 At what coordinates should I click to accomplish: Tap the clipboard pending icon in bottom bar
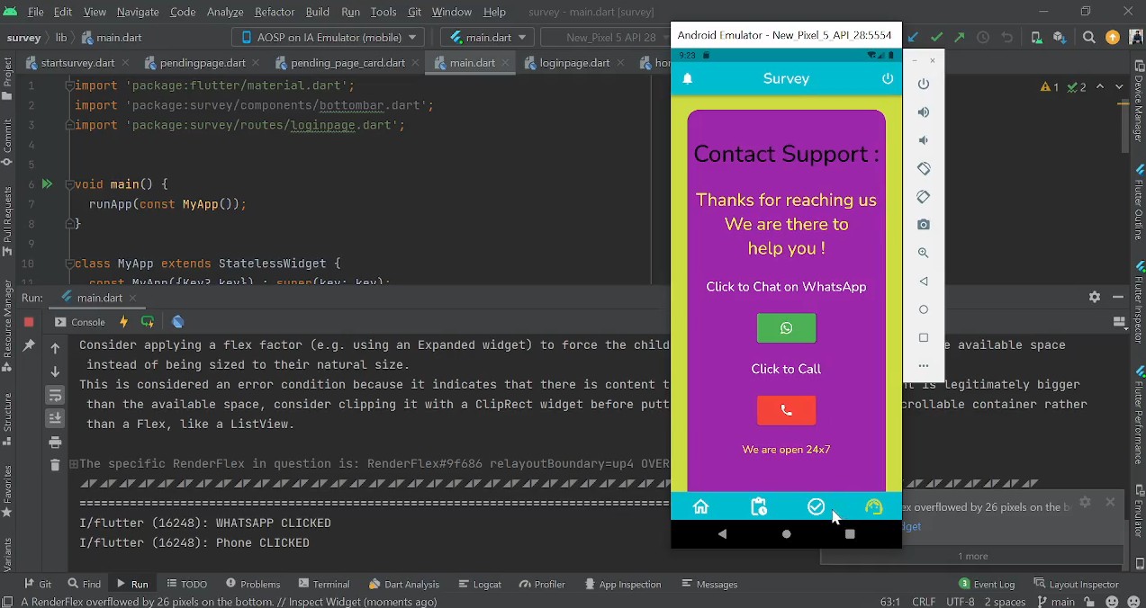coord(758,506)
